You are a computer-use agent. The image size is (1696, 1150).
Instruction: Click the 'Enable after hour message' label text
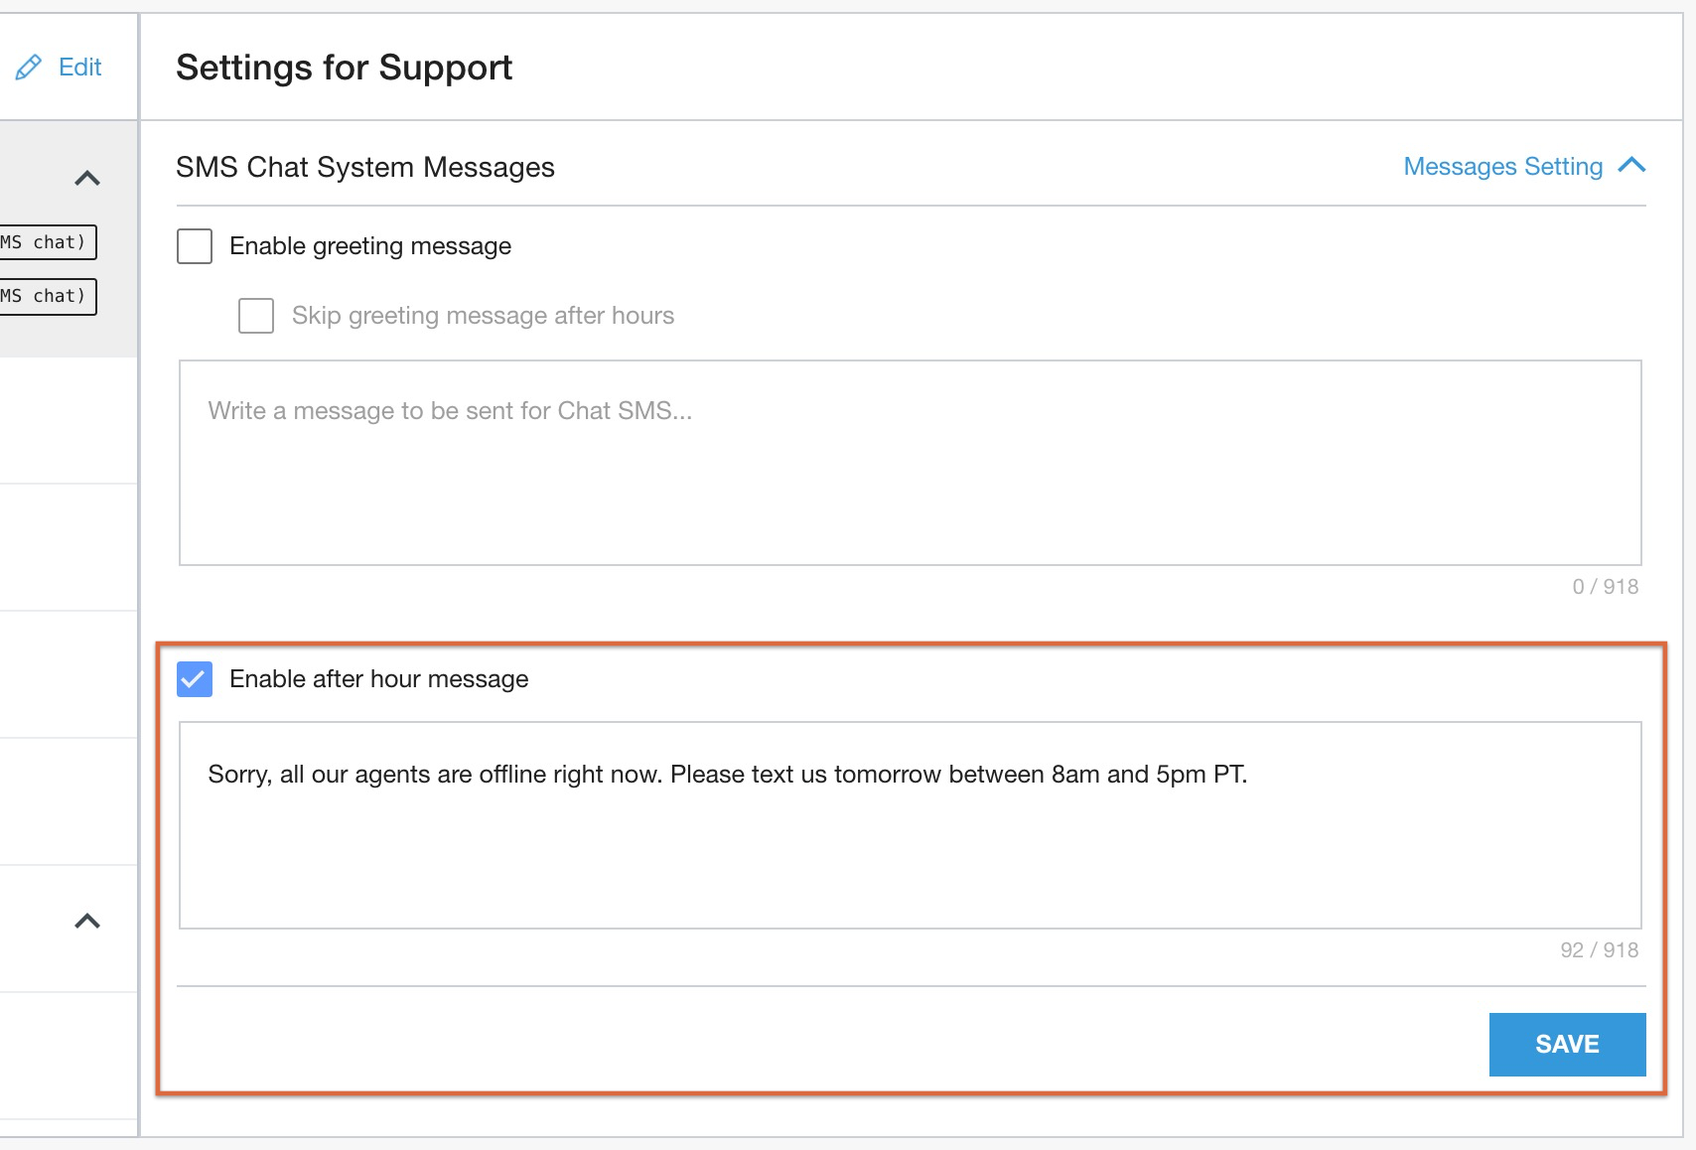click(378, 679)
